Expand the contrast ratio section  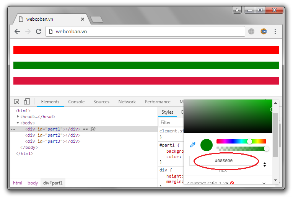pos(264,183)
